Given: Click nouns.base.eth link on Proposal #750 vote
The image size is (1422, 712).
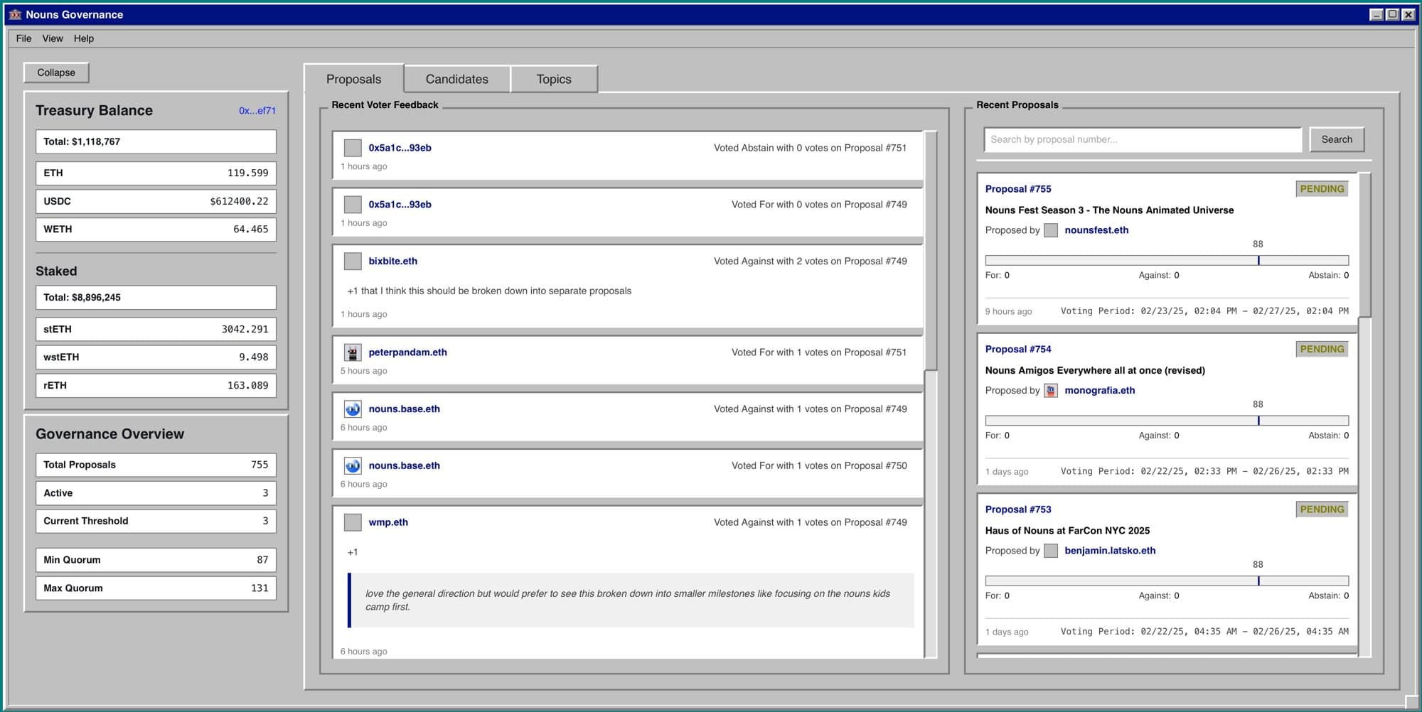Looking at the screenshot, I should (x=405, y=466).
